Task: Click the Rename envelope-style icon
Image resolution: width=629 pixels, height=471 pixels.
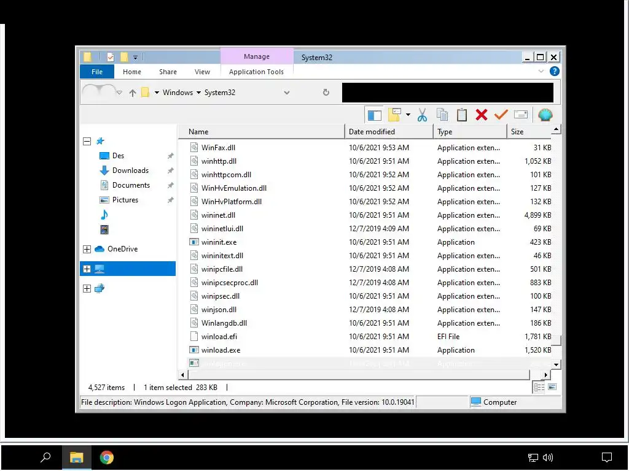Action: point(521,115)
